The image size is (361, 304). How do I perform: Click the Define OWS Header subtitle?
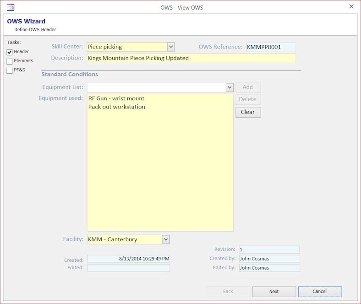(x=35, y=30)
